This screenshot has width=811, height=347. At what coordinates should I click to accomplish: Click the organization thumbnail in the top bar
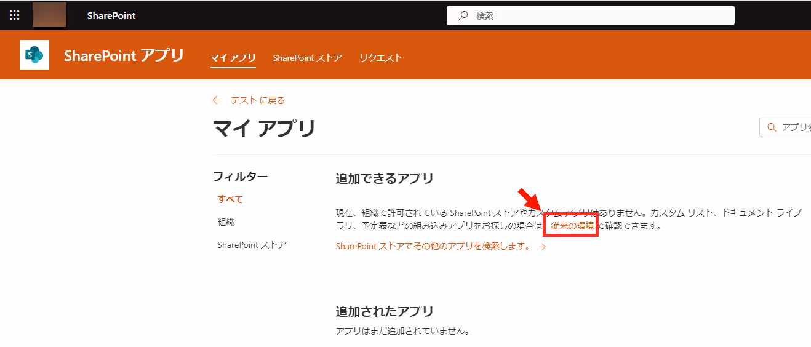coord(49,15)
